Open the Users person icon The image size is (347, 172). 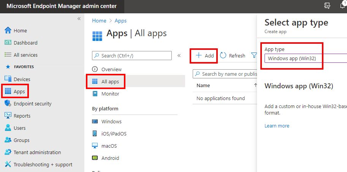point(8,128)
